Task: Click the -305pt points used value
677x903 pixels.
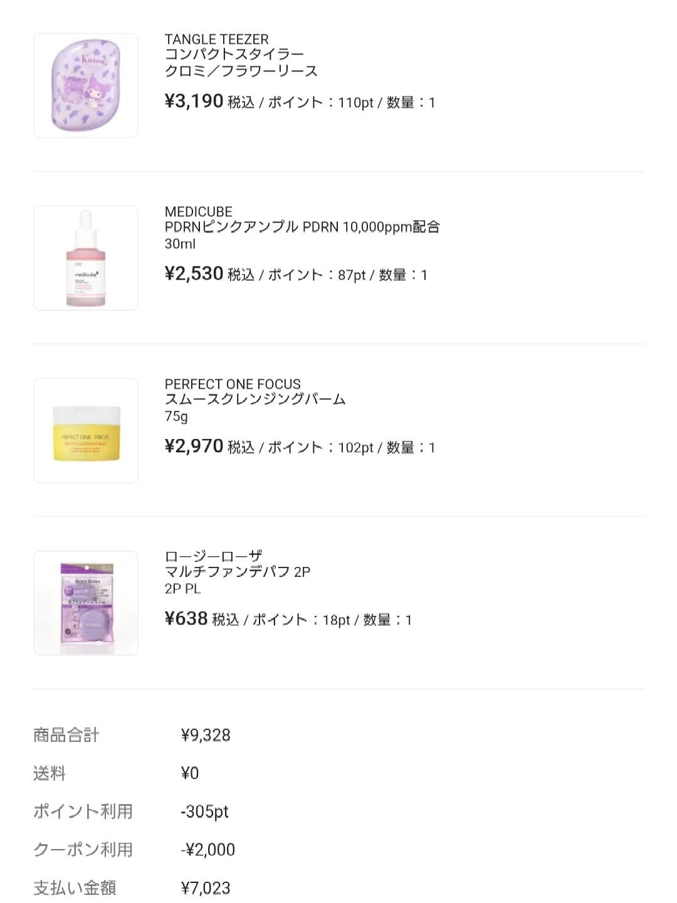Action: pos(204,811)
